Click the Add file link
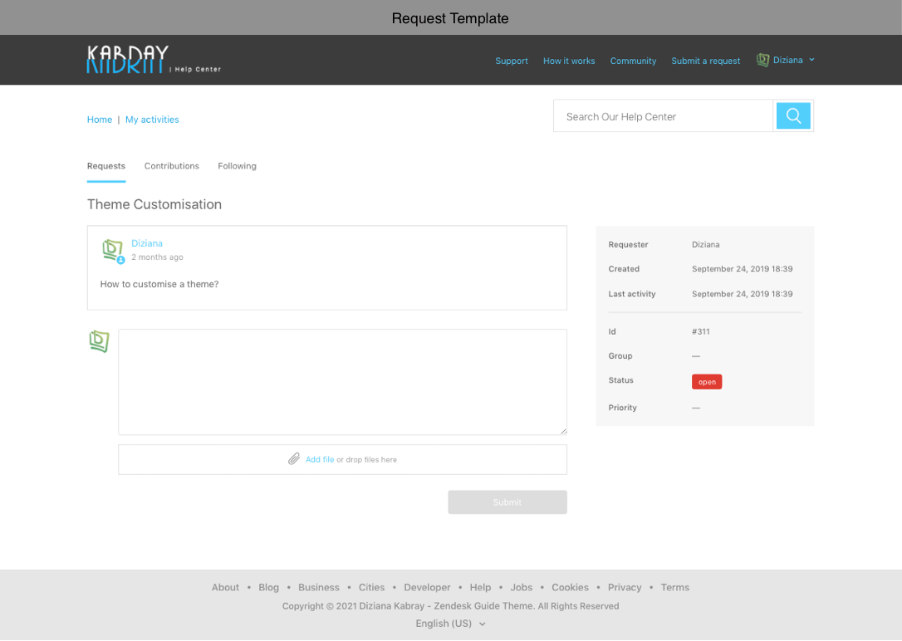The width and height of the screenshot is (902, 641). pyautogui.click(x=320, y=459)
